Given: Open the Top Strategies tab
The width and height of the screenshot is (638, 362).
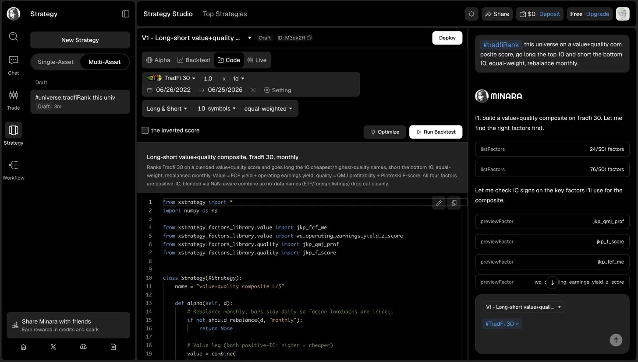Looking at the screenshot, I should point(225,14).
